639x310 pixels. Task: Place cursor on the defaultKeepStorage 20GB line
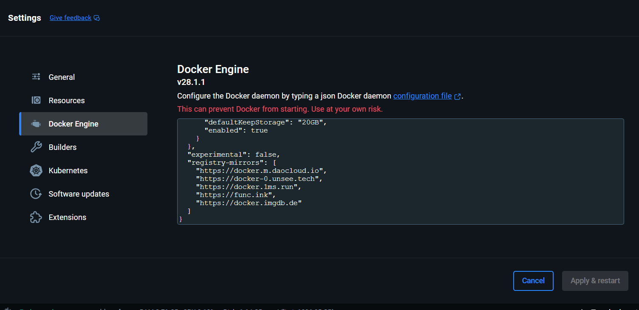[266, 122]
